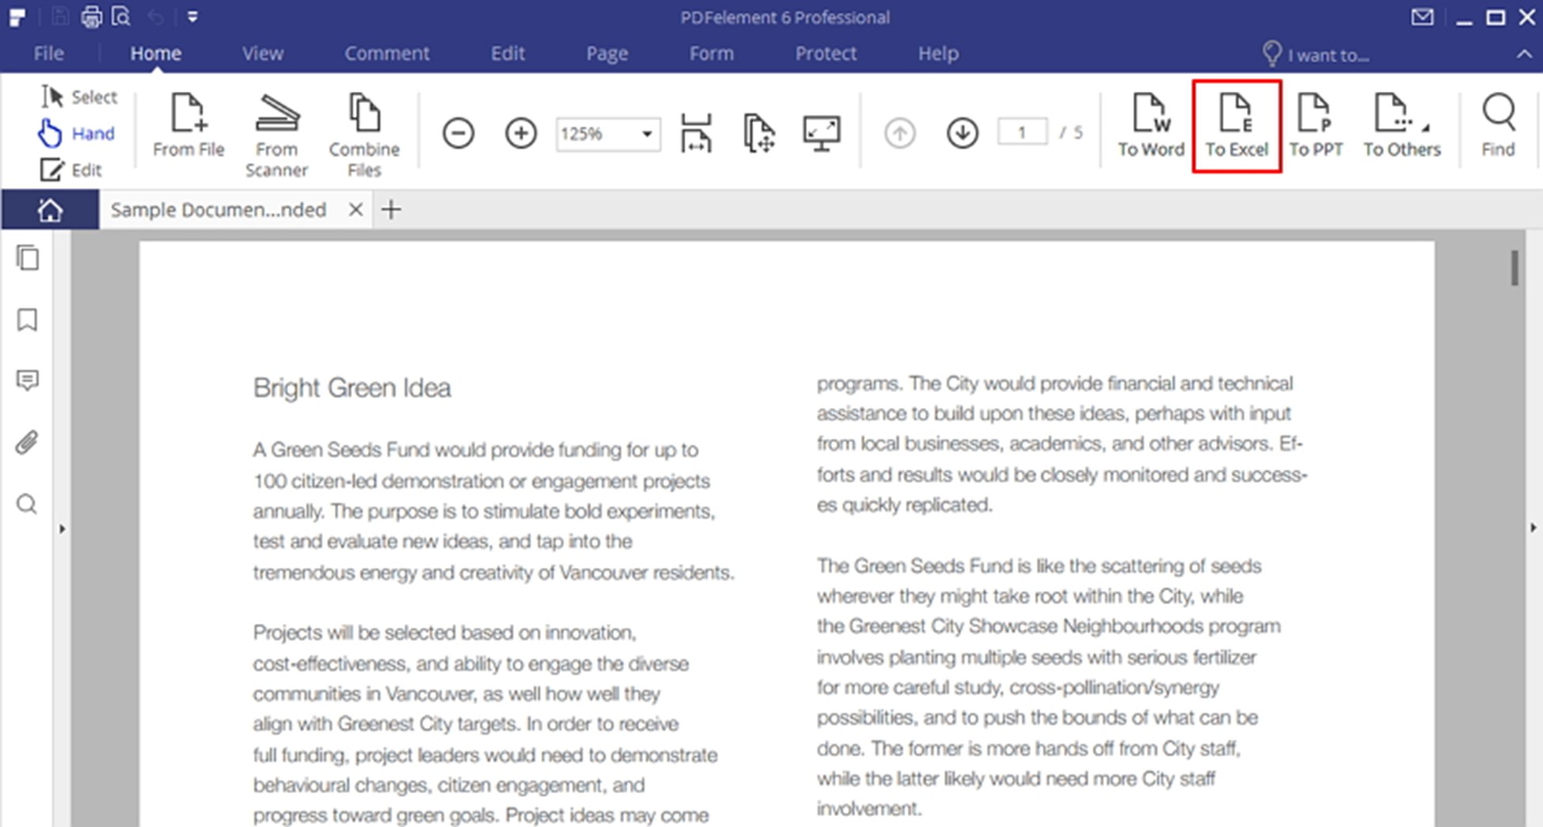Expand the right side panel arrow
This screenshot has width=1543, height=827.
(1533, 527)
